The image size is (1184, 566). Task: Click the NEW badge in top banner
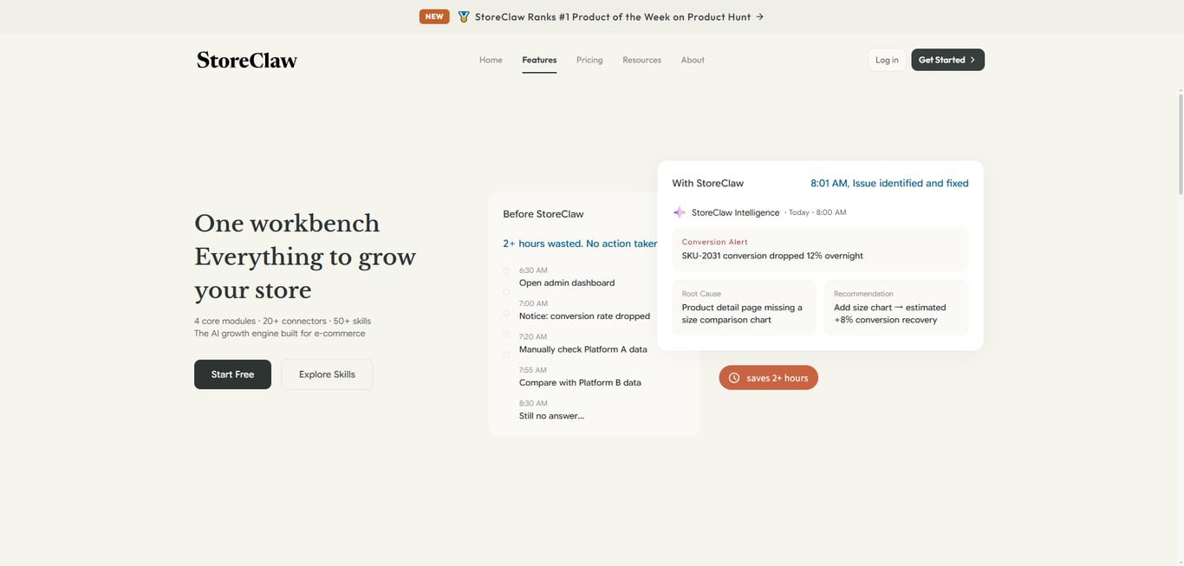pyautogui.click(x=434, y=16)
